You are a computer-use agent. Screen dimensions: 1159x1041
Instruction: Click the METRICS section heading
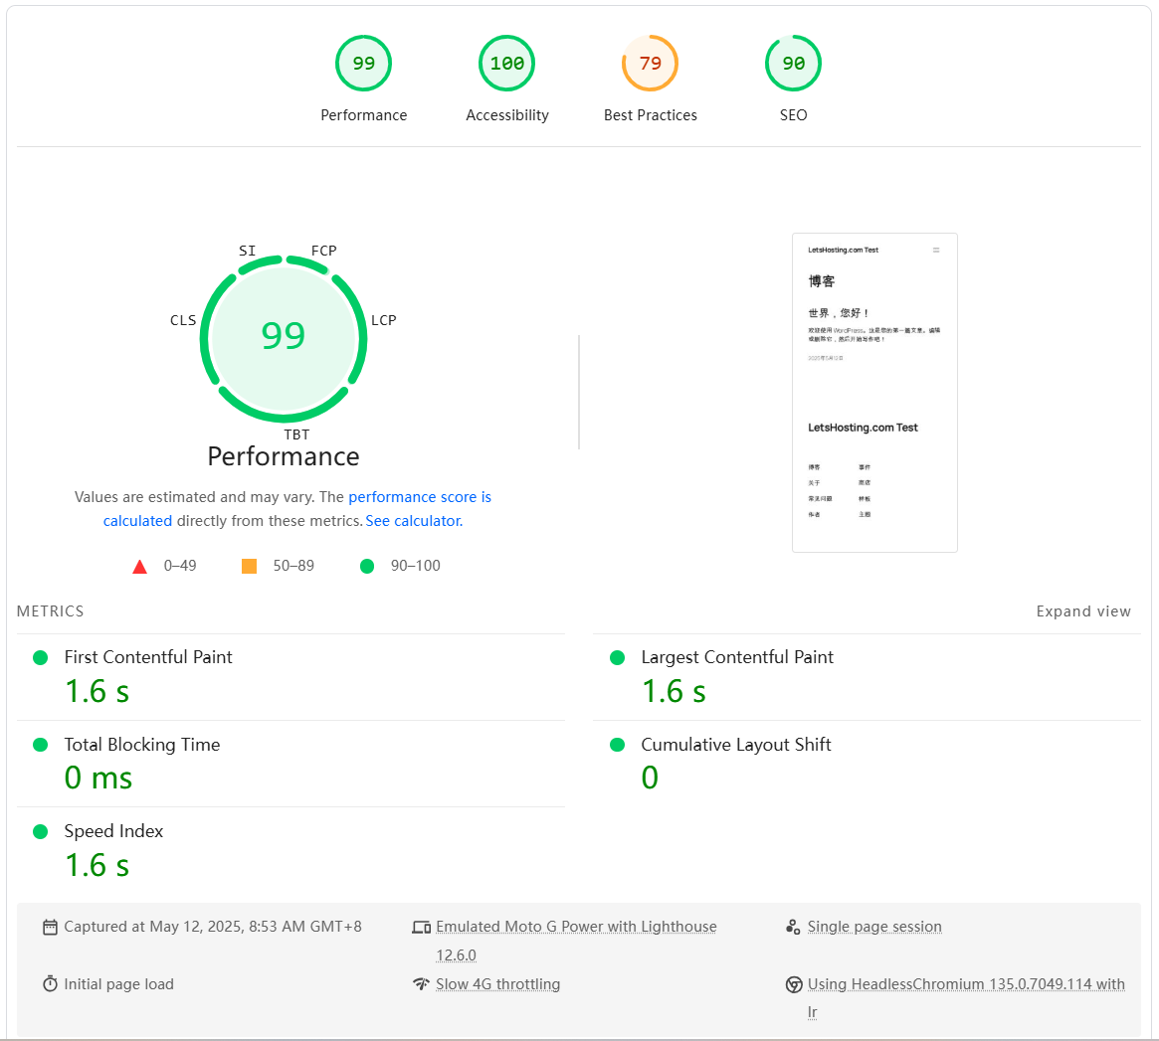[51, 611]
